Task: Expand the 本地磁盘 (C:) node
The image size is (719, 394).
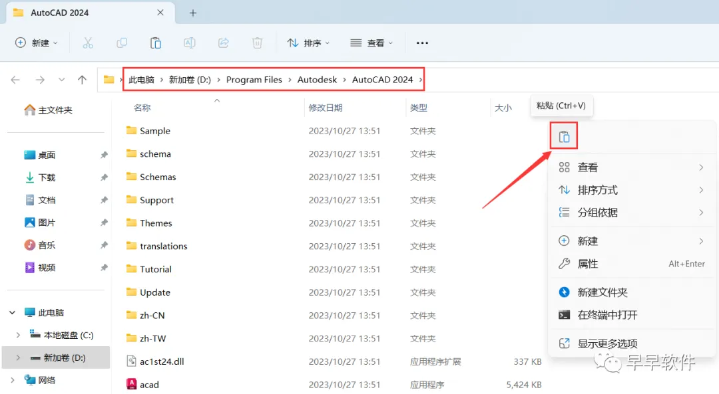Action: click(x=18, y=335)
